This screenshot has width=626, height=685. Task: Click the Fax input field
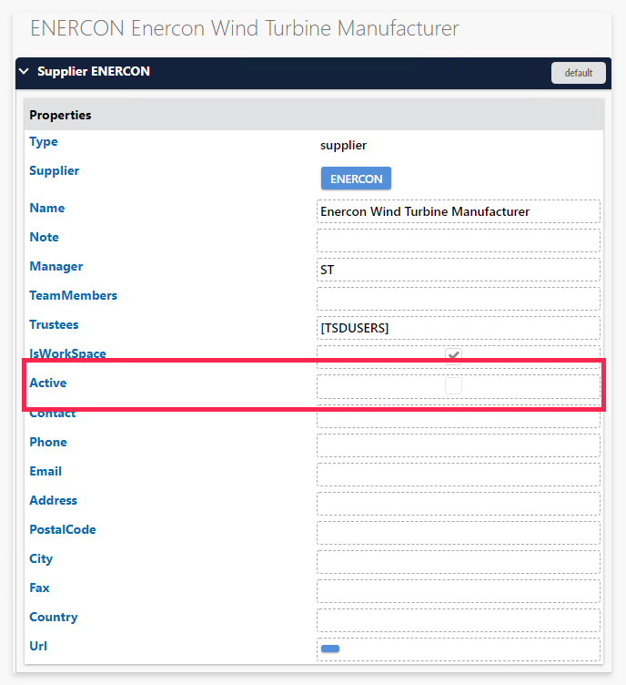tap(459, 591)
